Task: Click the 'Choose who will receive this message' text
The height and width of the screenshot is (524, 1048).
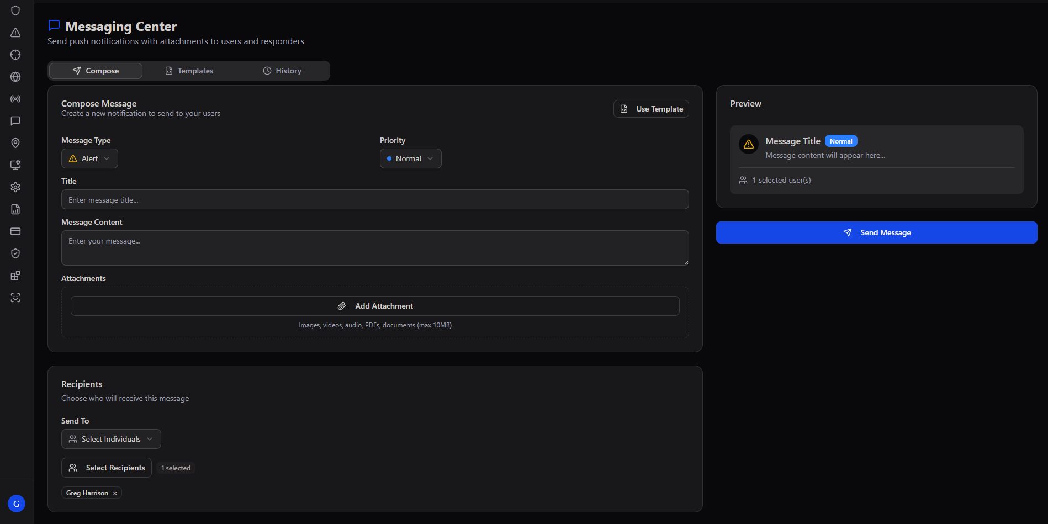Action: (x=125, y=398)
